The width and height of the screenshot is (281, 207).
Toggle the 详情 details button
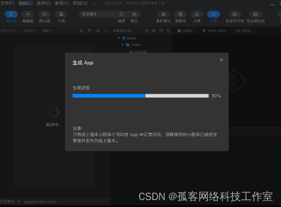point(213,14)
